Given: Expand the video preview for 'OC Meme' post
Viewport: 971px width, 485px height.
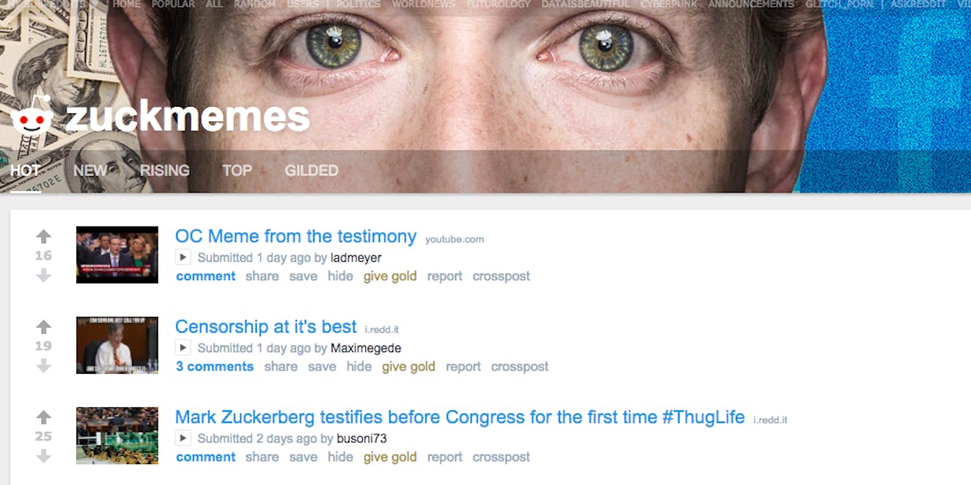Looking at the screenshot, I should pos(183,257).
